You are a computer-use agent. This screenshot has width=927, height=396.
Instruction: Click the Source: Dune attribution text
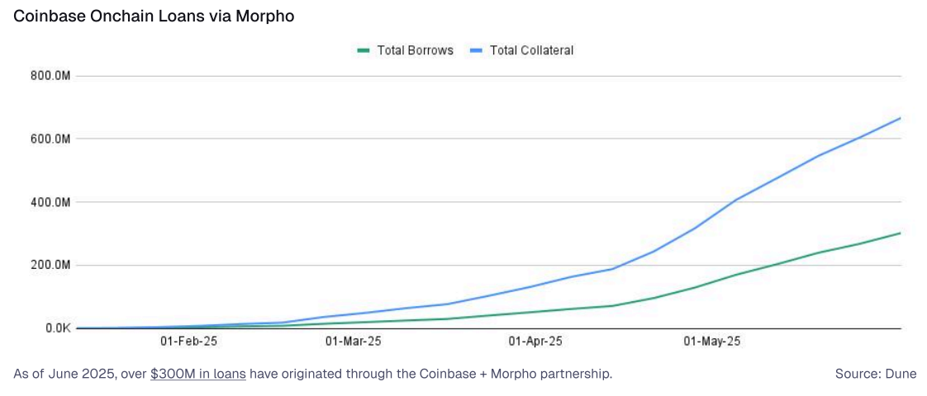[x=876, y=374]
